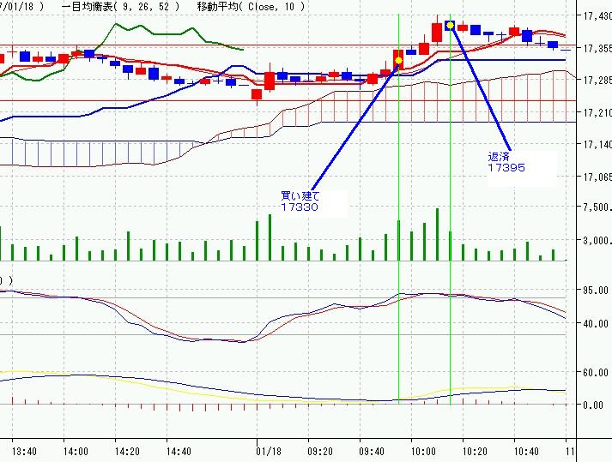
Task: Click the tall red candle near 10:05 high
Action: coord(437,33)
